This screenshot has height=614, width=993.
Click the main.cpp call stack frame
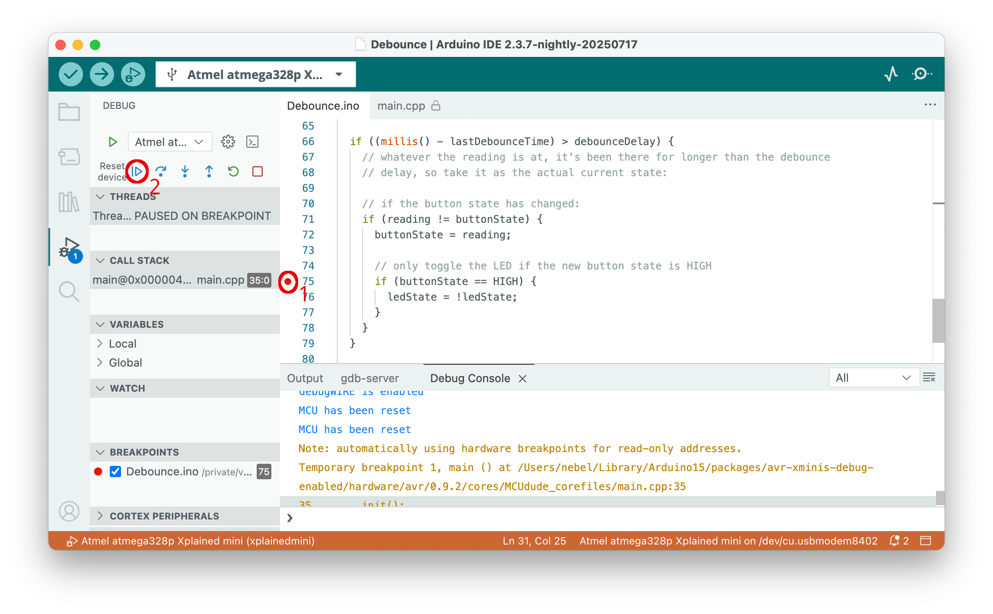[181, 280]
